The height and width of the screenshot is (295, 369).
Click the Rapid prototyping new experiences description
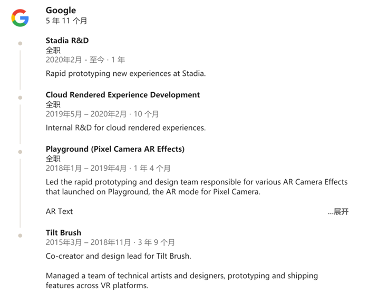coord(125,74)
